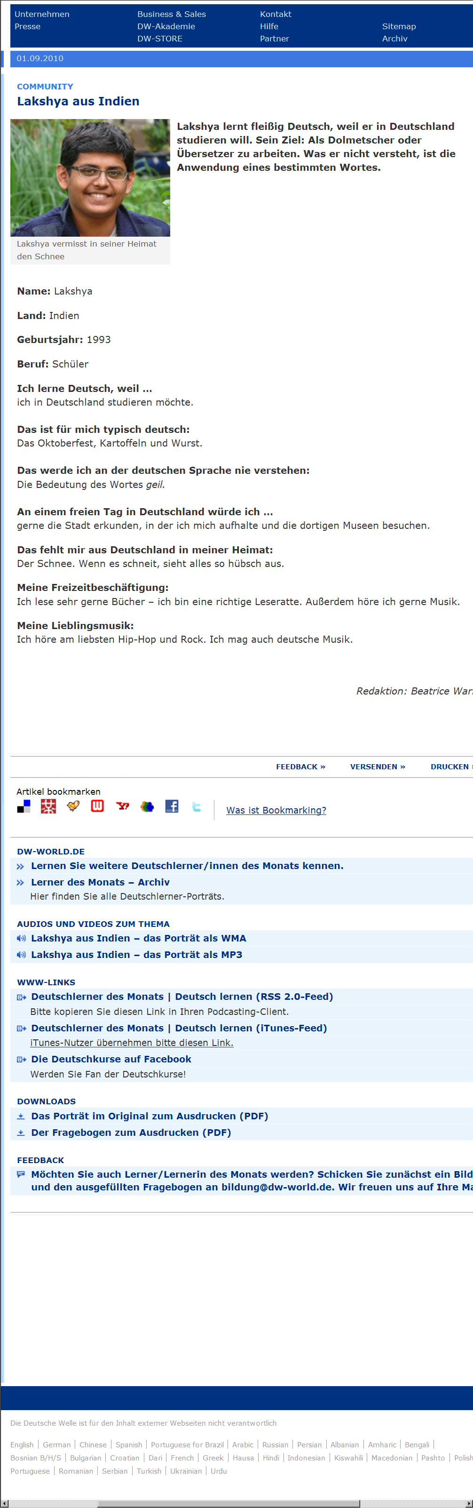
Task: Click iTunes-Nutzer übernehmen bitte diesen Link
Action: [x=132, y=1043]
